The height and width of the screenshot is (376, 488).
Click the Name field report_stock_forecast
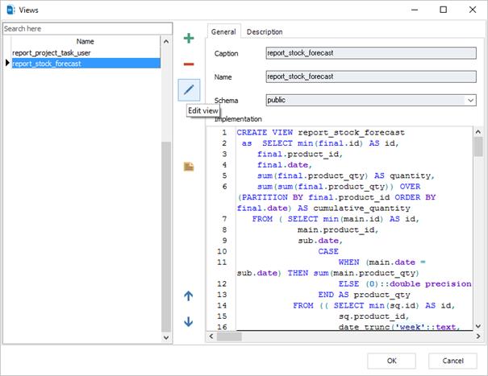(371, 76)
